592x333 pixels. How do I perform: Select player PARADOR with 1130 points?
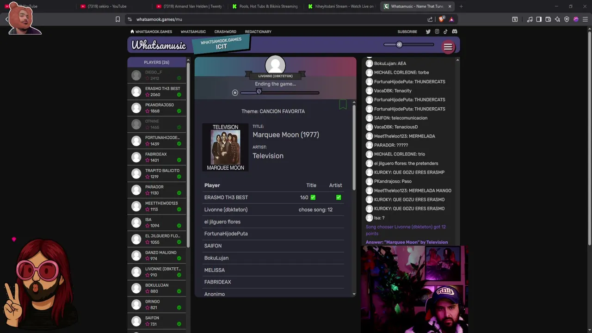[157, 190]
